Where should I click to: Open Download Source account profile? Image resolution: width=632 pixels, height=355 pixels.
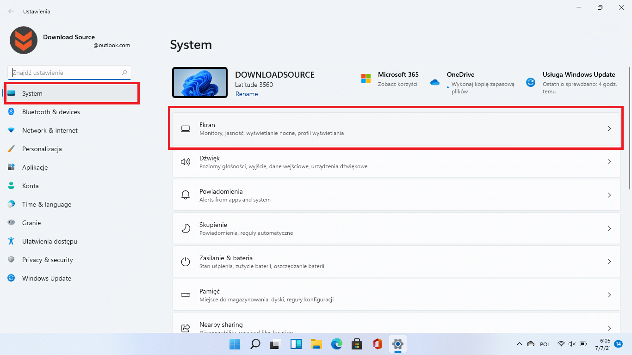coord(70,41)
